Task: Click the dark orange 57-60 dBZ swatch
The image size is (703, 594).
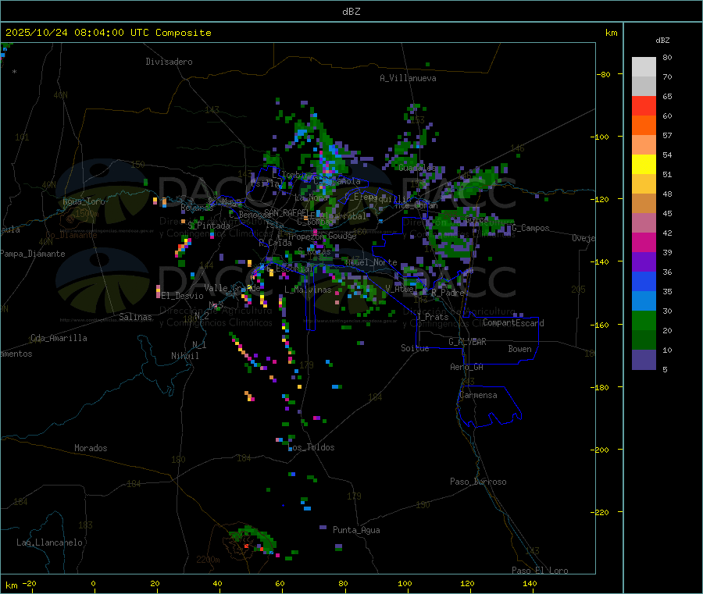Action: (x=644, y=126)
